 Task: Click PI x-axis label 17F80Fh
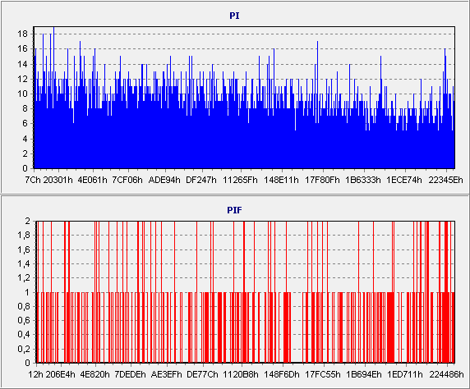(323, 180)
